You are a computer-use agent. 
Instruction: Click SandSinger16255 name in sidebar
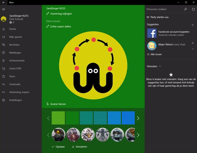pos(19,16)
